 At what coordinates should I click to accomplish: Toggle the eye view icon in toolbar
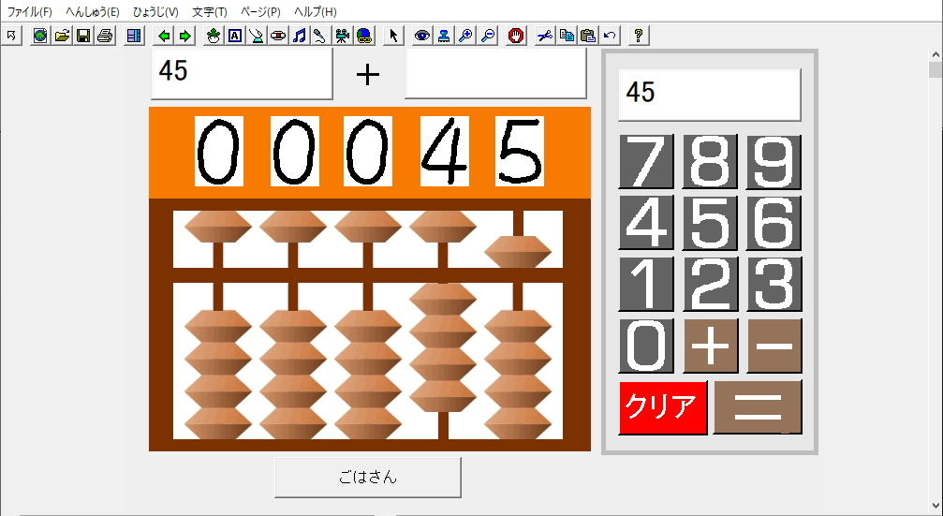(422, 36)
